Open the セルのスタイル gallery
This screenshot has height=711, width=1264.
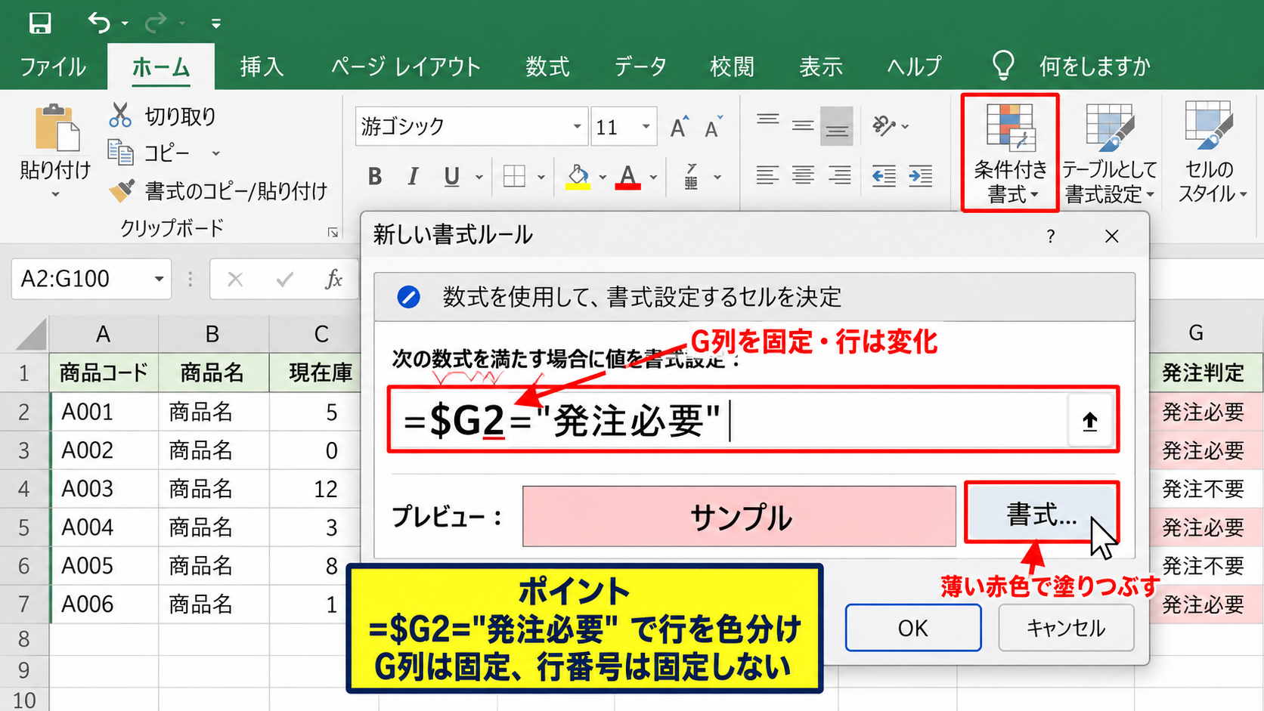pyautogui.click(x=1210, y=153)
